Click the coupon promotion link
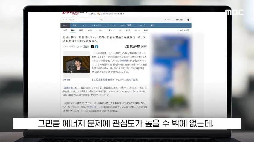 [111, 14]
